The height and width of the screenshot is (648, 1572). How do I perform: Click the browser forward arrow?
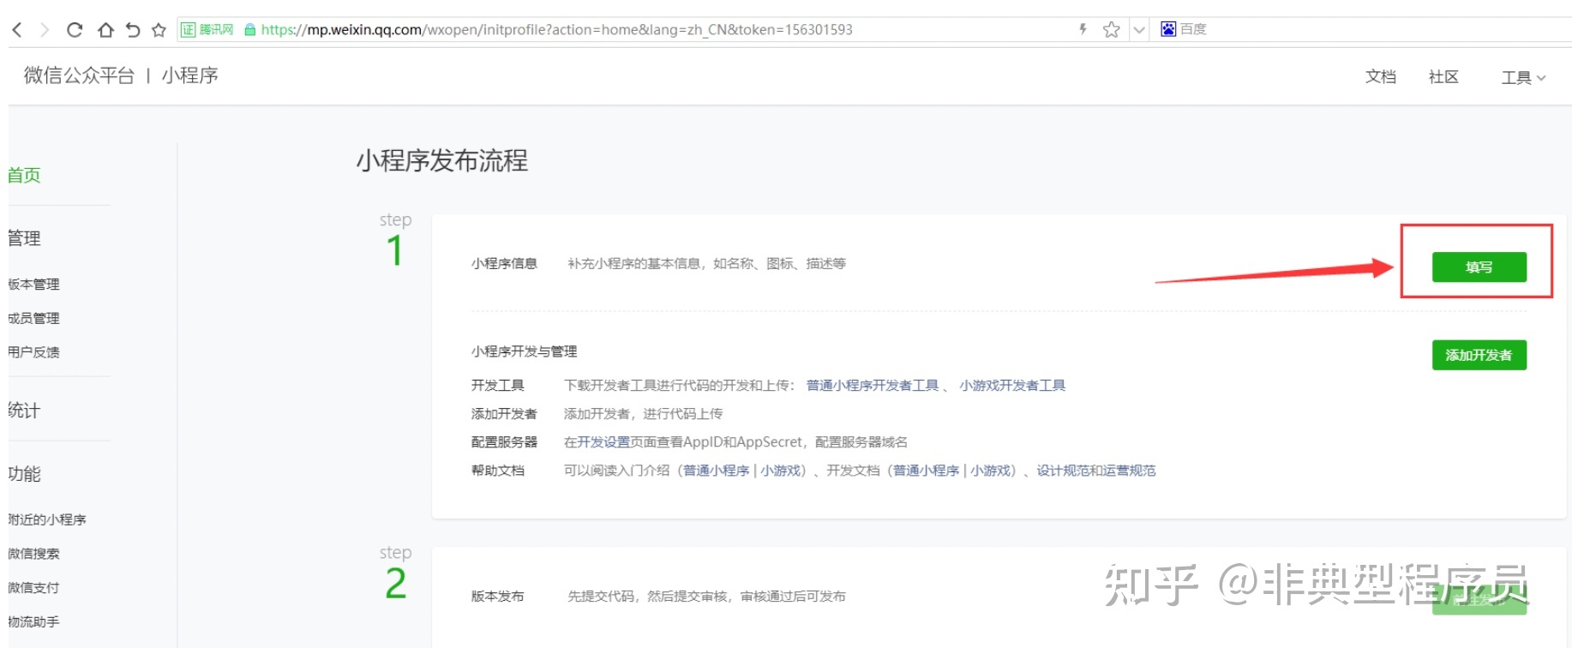tap(45, 30)
